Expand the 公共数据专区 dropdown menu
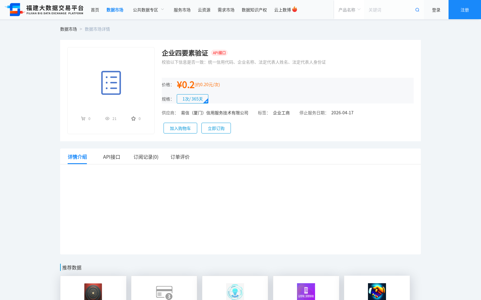 tap(149, 10)
